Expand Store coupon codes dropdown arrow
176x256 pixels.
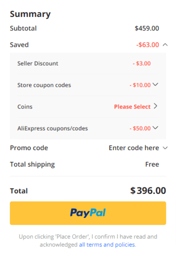click(155, 84)
